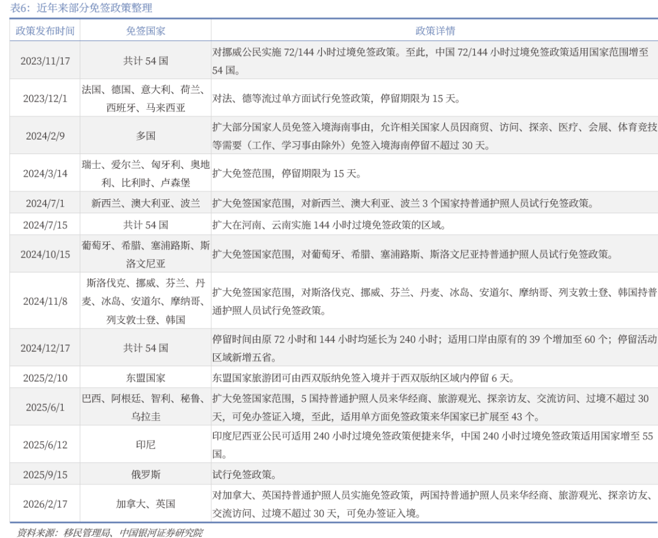Select the 东盟国家 country cell

pyautogui.click(x=146, y=378)
